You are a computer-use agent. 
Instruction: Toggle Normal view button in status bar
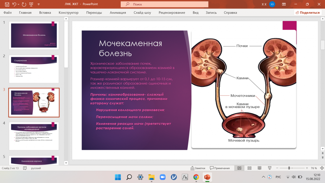[x=239, y=168]
